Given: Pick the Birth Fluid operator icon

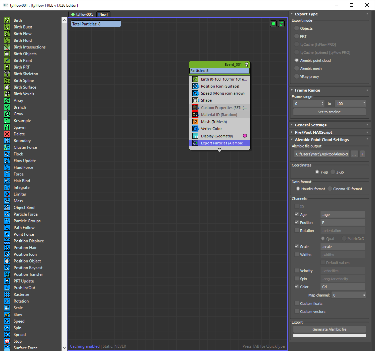Looking at the screenshot, I should click(x=7, y=40).
